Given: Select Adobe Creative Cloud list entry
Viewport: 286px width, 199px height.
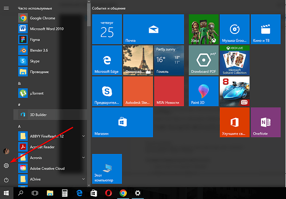Looking at the screenshot, I should click(47, 168).
